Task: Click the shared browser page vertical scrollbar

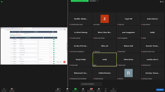Action: pyautogui.click(x=67, y=46)
